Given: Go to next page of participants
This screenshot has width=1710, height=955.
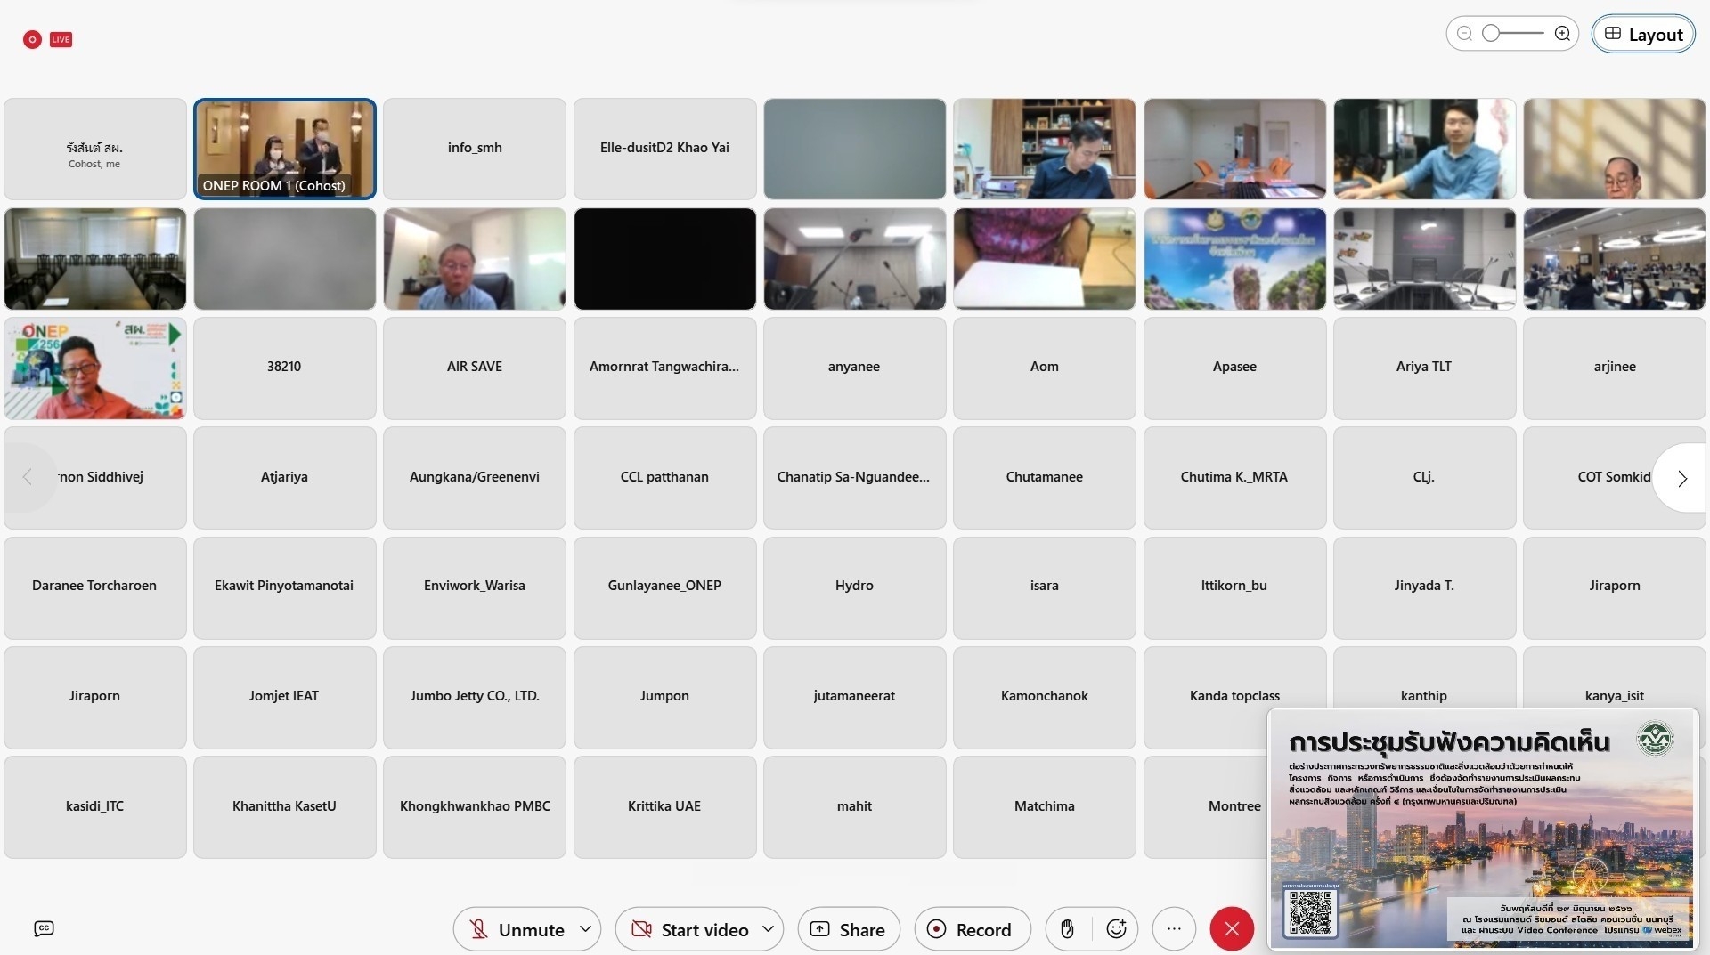Looking at the screenshot, I should pos(1681,478).
